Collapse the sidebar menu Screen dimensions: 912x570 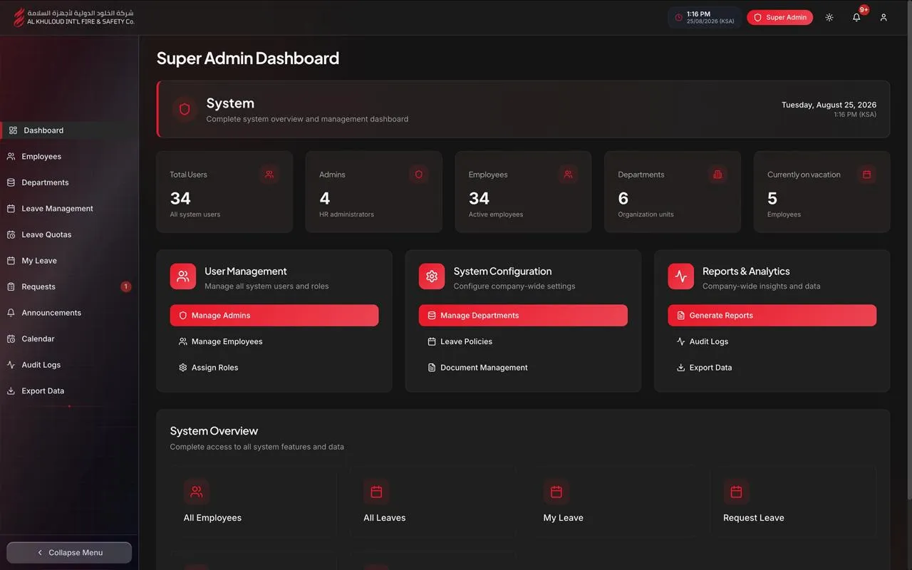pos(69,552)
